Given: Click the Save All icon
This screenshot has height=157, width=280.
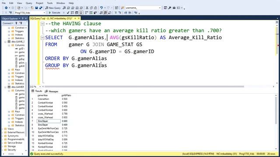Looking at the screenshot, I should click(x=41, y=8).
